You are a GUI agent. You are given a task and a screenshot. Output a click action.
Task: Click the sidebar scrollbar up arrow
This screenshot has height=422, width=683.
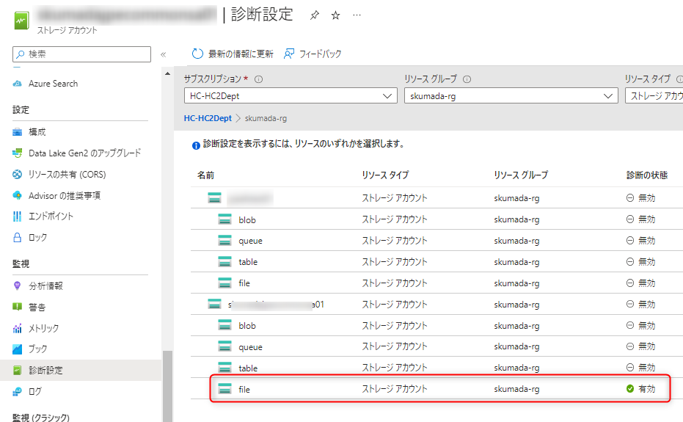pyautogui.click(x=168, y=73)
